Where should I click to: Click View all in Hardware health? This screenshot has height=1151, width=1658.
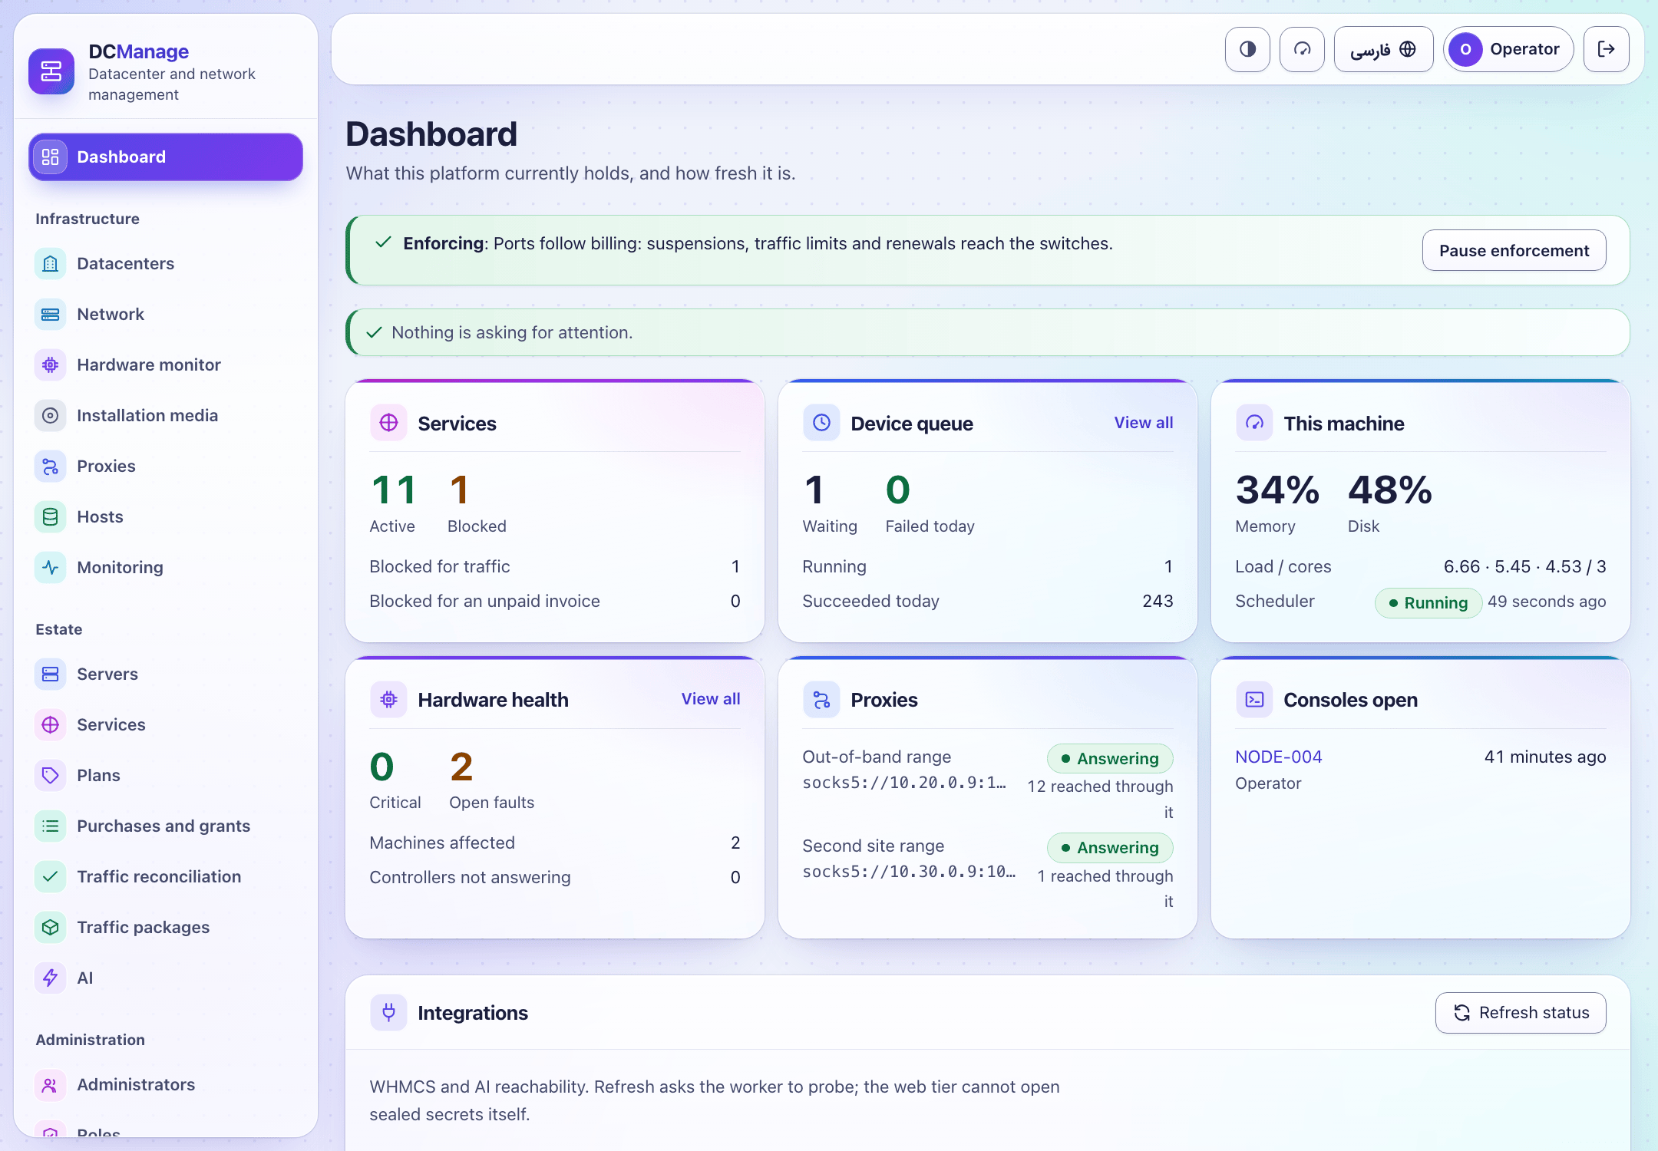tap(711, 699)
